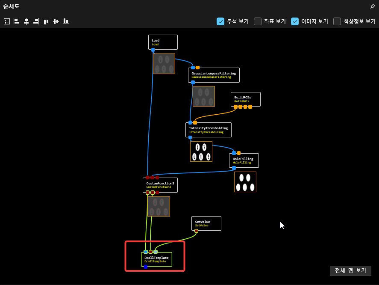Click the 전체 맵 보기 button
The image size is (379, 285).
pyautogui.click(x=350, y=271)
